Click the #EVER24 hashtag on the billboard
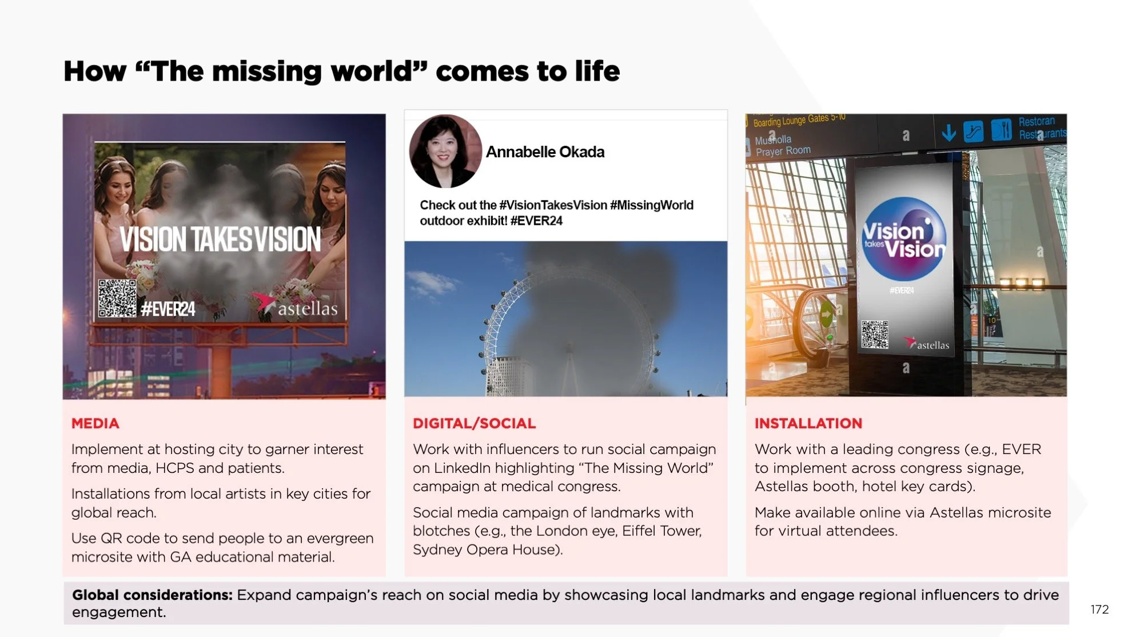The width and height of the screenshot is (1132, 637). pos(168,309)
